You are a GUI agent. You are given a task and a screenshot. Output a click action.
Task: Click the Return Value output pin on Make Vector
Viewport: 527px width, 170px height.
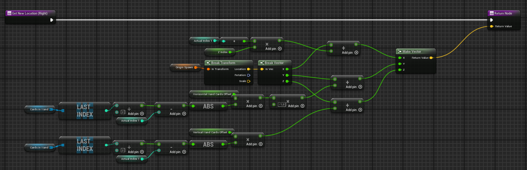tap(431, 58)
